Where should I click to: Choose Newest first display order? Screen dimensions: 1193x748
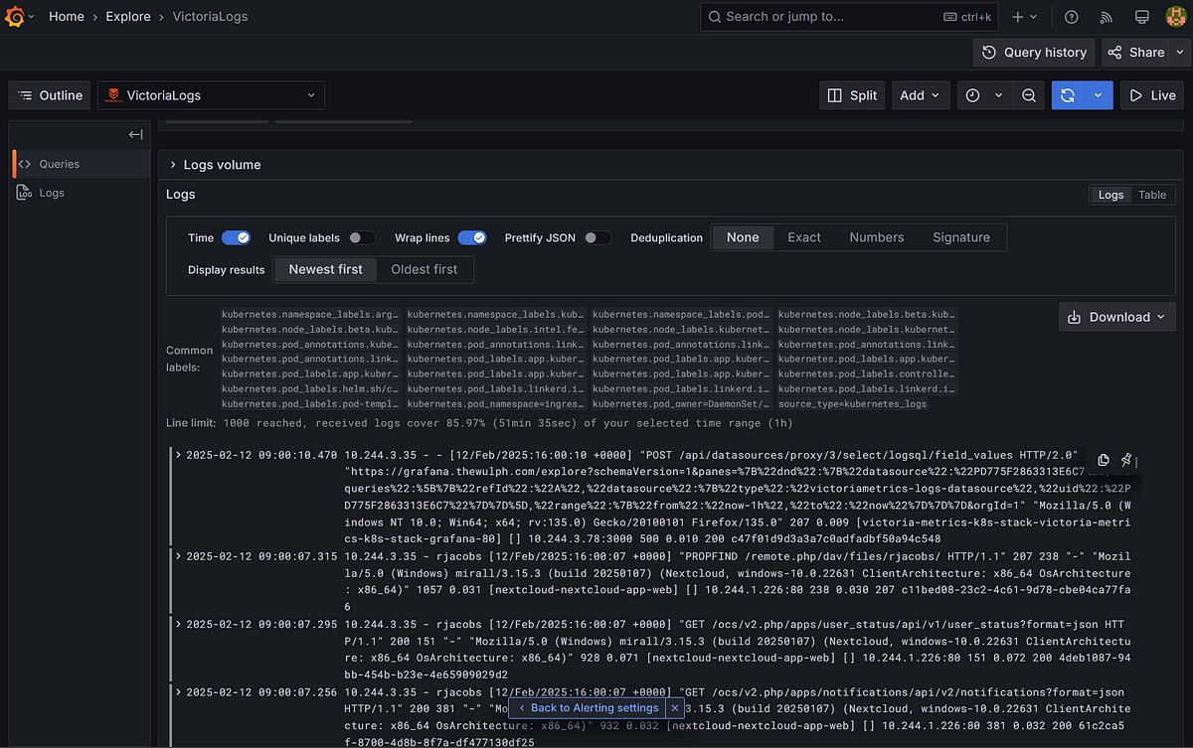pos(325,269)
